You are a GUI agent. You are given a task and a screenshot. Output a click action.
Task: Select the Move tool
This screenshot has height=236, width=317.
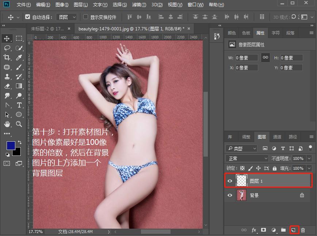pyautogui.click(x=7, y=38)
